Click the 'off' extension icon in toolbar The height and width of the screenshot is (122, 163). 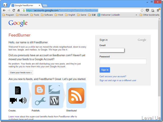[153, 10]
